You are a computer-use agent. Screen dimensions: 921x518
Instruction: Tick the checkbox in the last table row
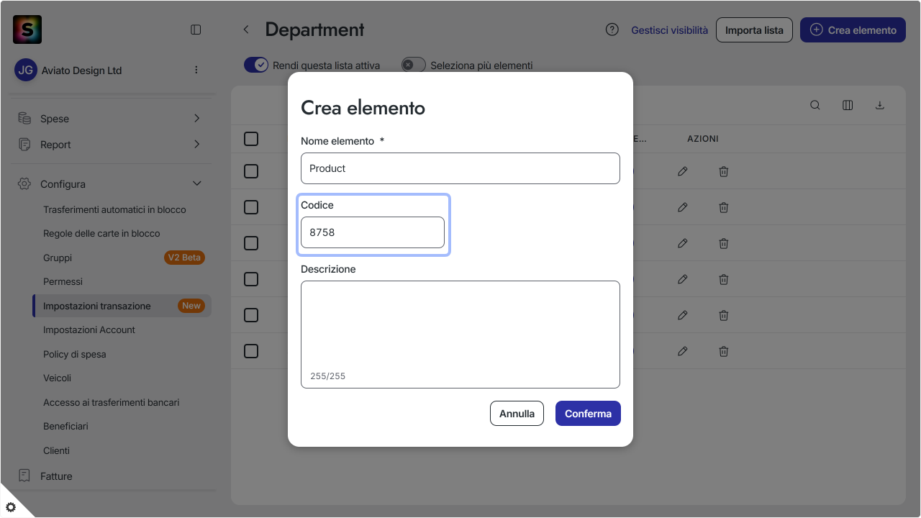(251, 351)
